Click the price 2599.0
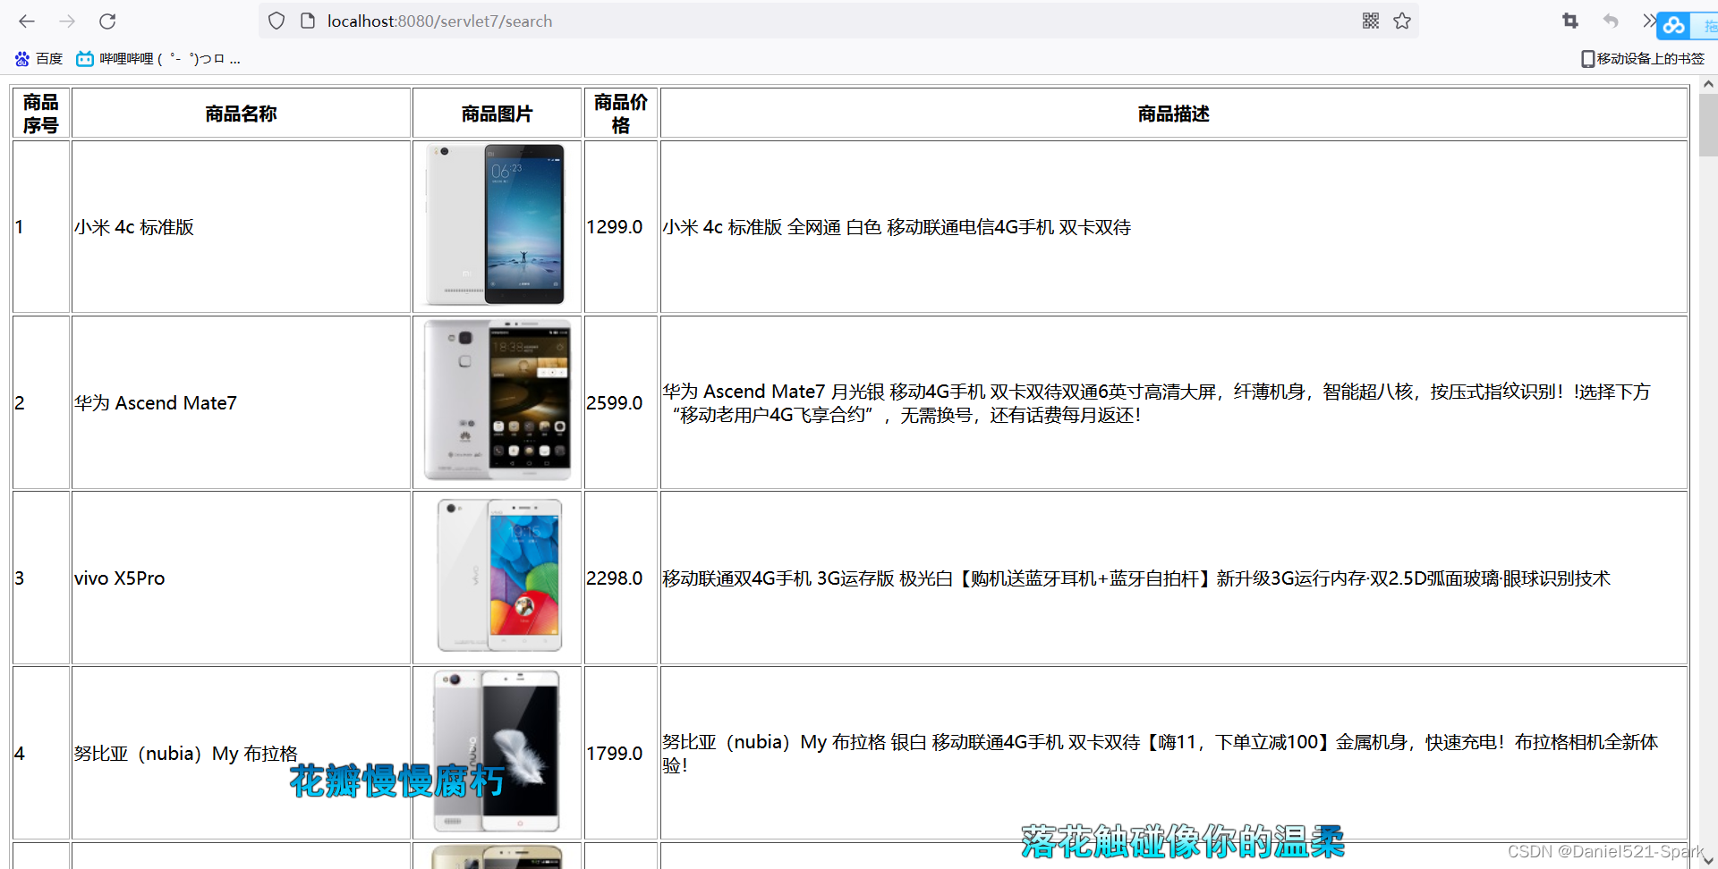This screenshot has height=869, width=1718. point(615,402)
